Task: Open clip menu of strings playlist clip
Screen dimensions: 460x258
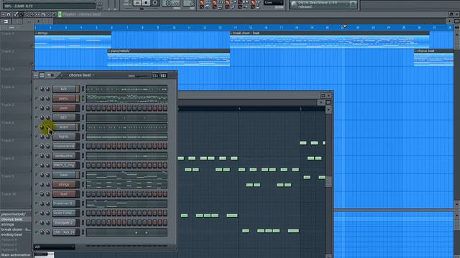Action: (x=36, y=34)
